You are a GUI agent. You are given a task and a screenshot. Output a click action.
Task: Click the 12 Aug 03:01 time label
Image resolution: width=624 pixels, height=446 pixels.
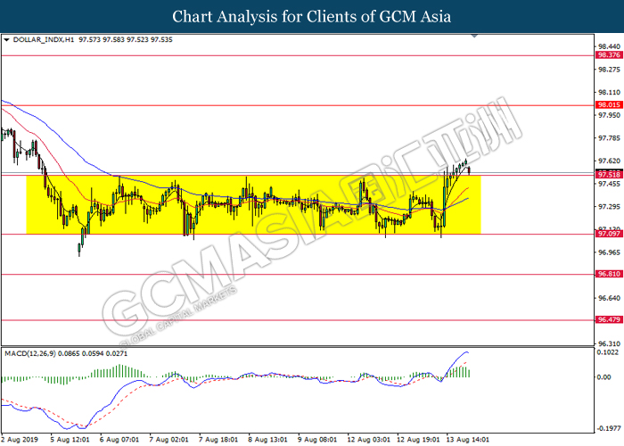click(368, 440)
